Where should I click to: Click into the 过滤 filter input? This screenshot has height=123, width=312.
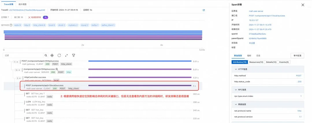pos(23,56)
